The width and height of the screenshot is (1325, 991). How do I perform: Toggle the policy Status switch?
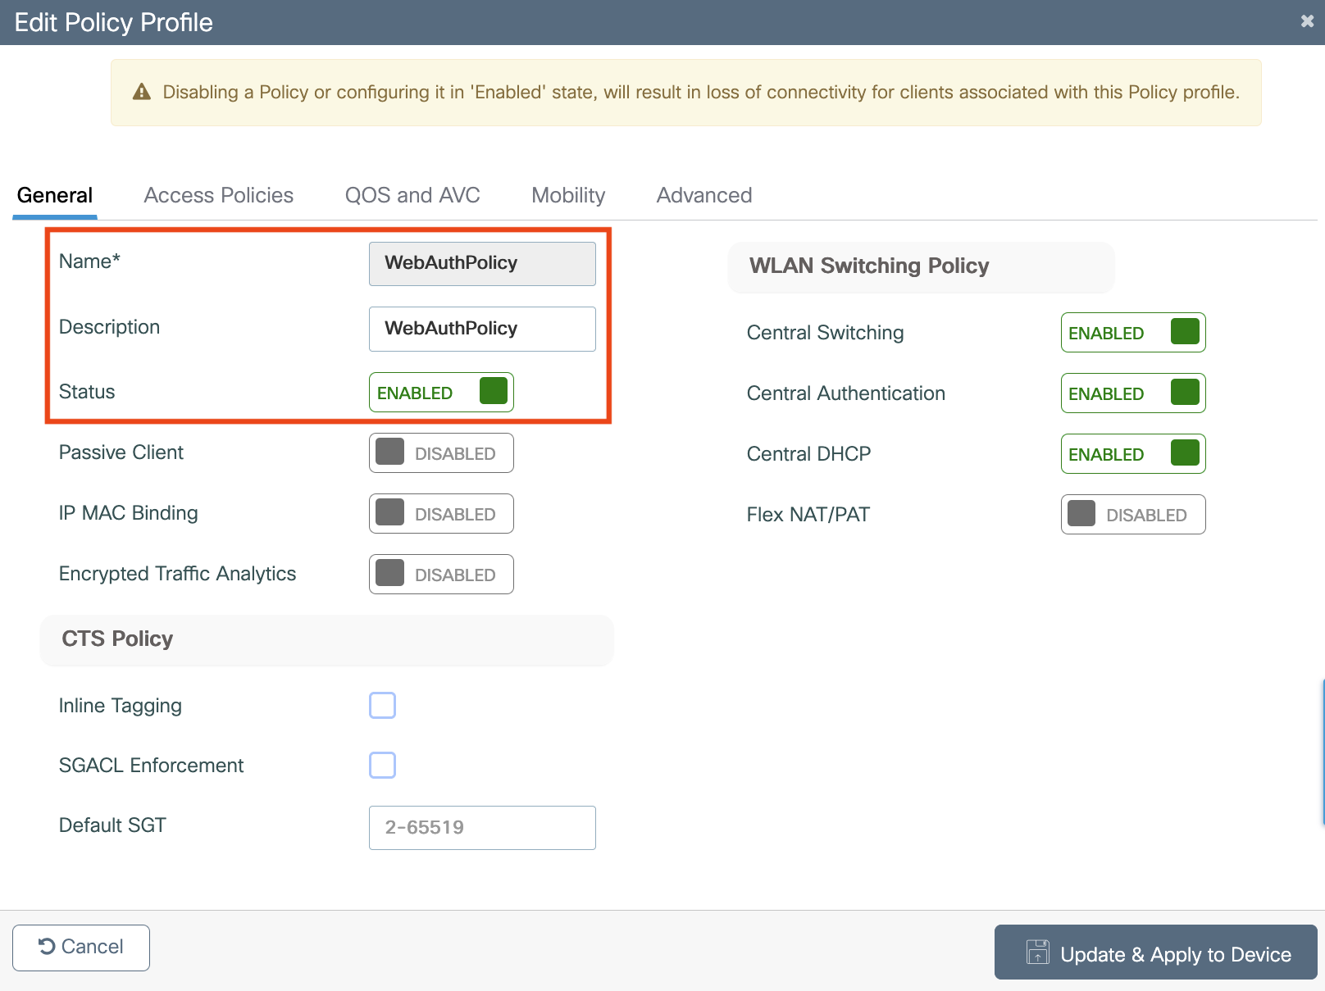441,393
